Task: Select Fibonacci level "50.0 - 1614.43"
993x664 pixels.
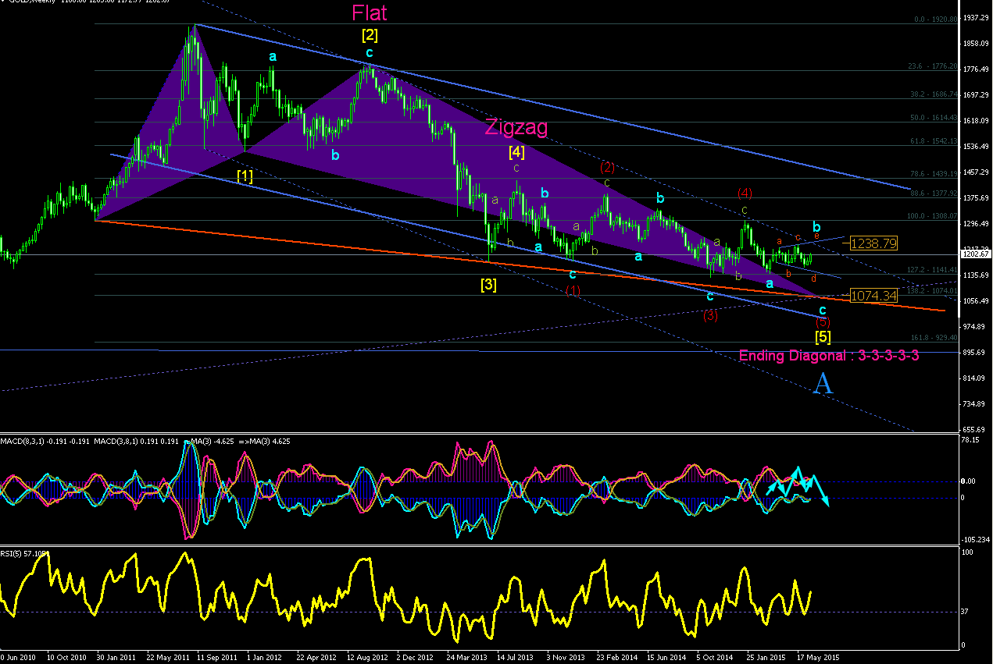Action: click(x=934, y=117)
